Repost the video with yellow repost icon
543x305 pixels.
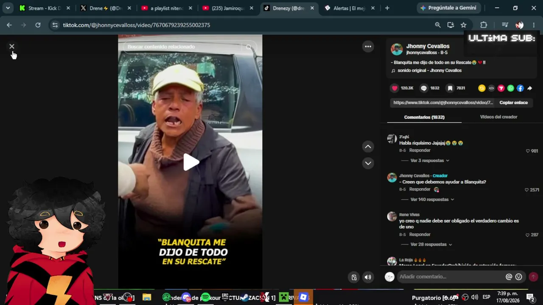(x=481, y=88)
